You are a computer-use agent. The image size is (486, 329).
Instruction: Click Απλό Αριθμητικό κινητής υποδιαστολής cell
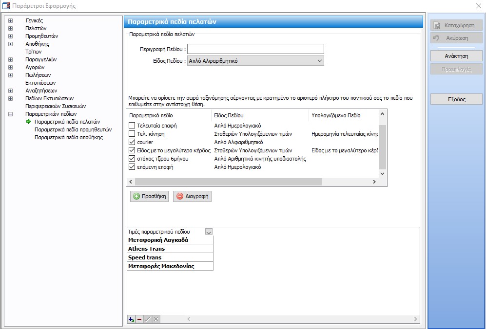tap(260, 159)
